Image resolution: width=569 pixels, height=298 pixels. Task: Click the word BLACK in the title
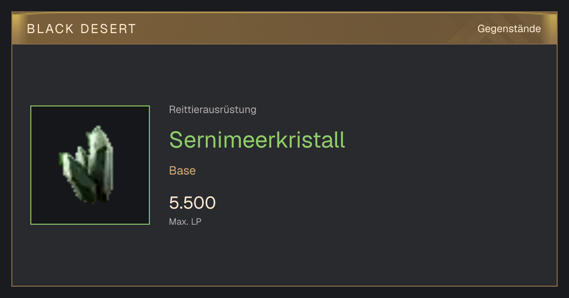(x=50, y=29)
